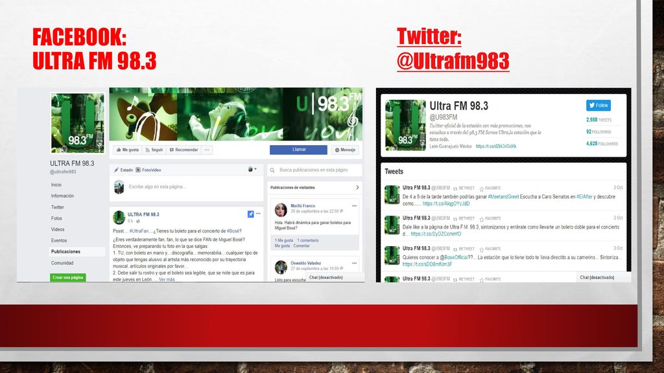The width and height of the screenshot is (664, 373).
Task: Open Fotos in Facebook sidebar
Action: click(56, 218)
